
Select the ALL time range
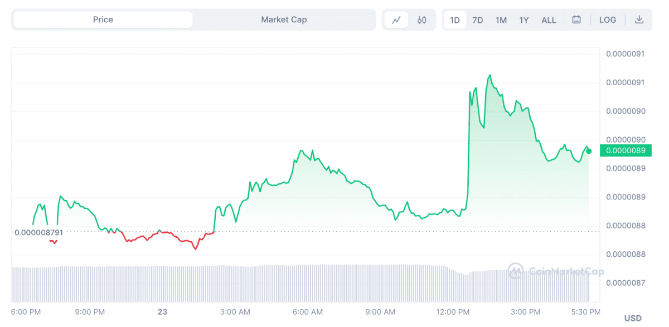tap(549, 19)
